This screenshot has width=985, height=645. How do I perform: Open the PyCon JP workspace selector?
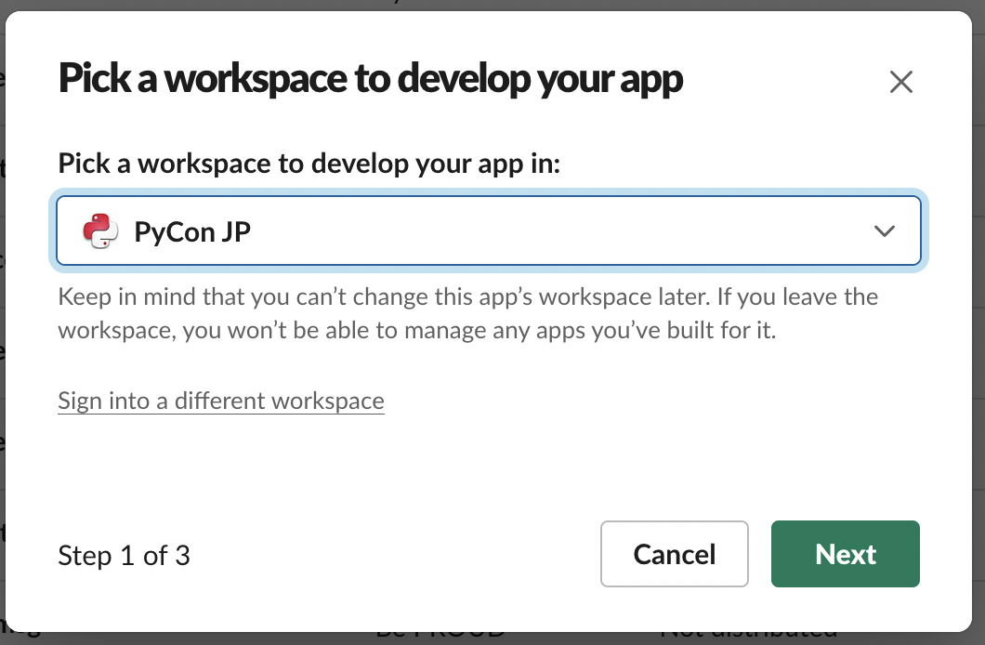tap(488, 230)
